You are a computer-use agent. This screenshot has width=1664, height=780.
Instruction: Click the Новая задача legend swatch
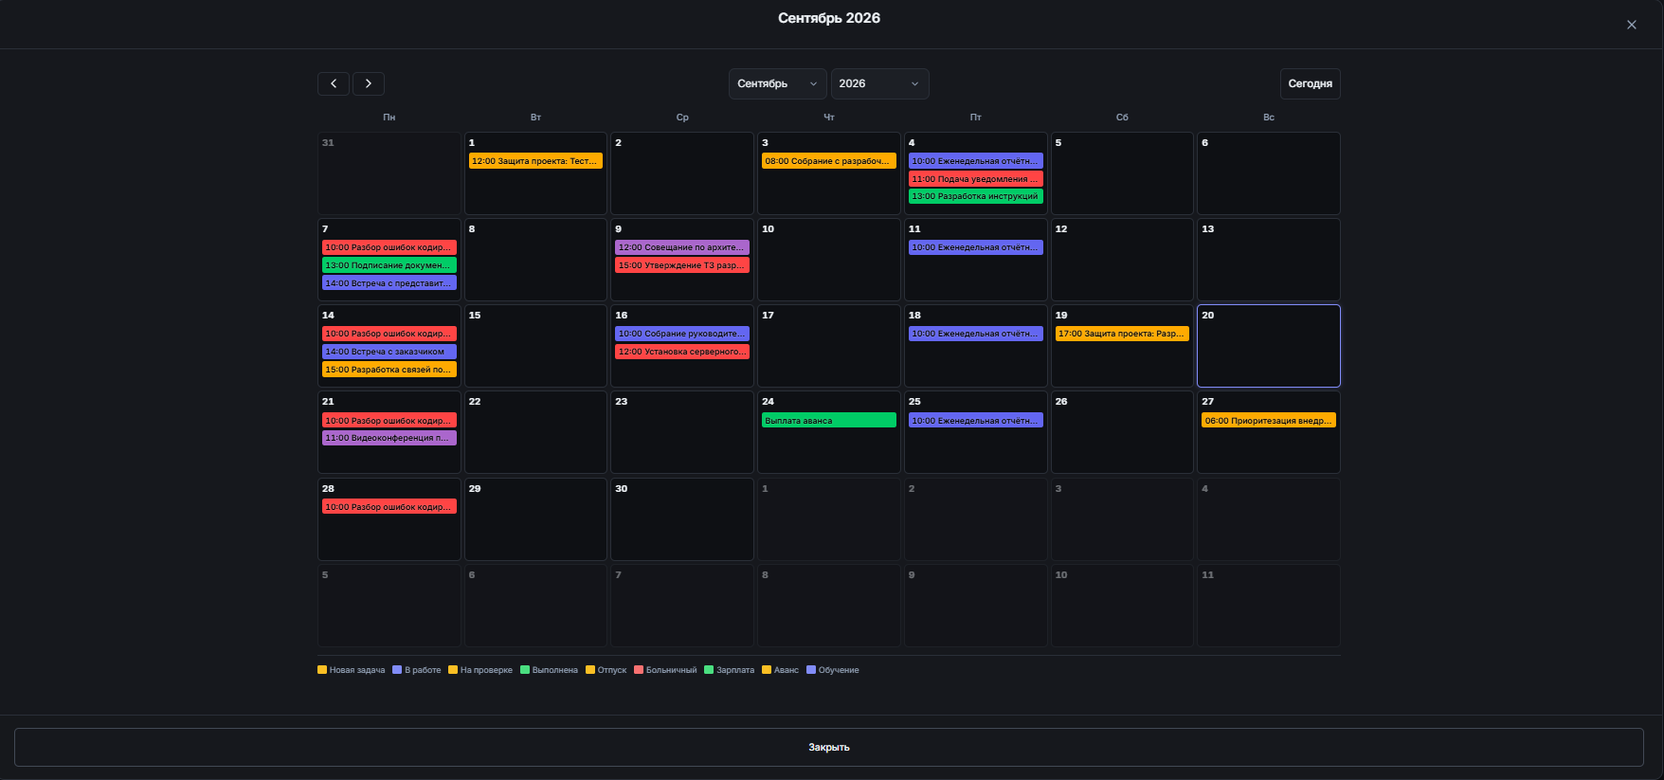tap(322, 670)
